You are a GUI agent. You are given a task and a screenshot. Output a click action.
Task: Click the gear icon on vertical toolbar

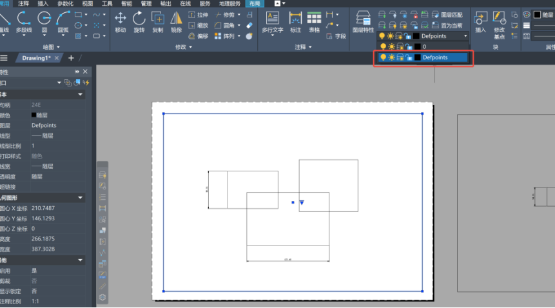(x=102, y=298)
